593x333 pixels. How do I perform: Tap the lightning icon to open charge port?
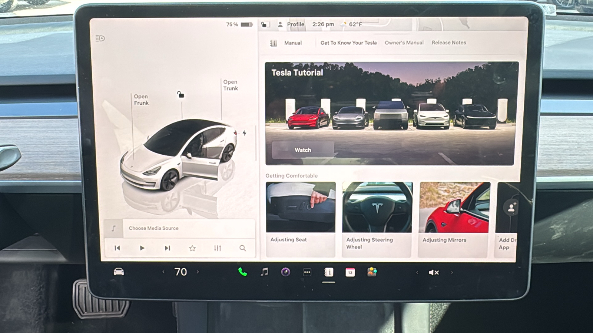[x=244, y=133]
